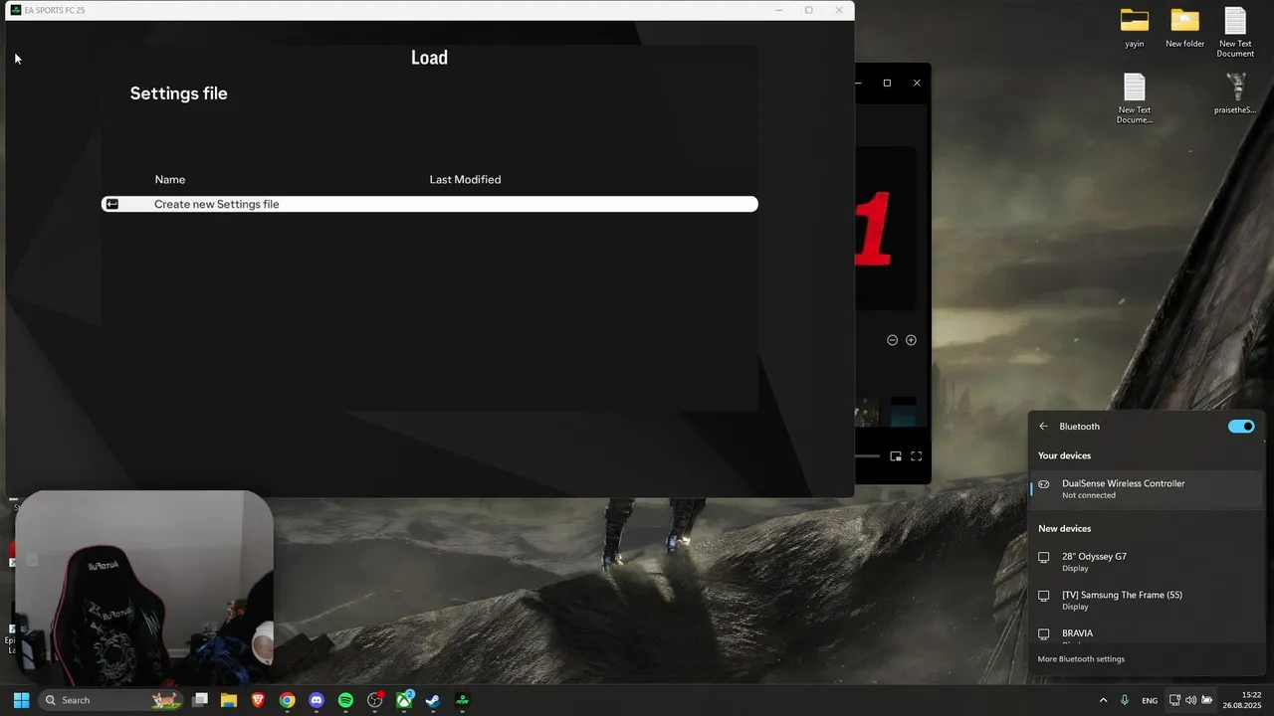Click the network tray icon
Viewport: 1274px width, 716px height.
pyautogui.click(x=1174, y=700)
